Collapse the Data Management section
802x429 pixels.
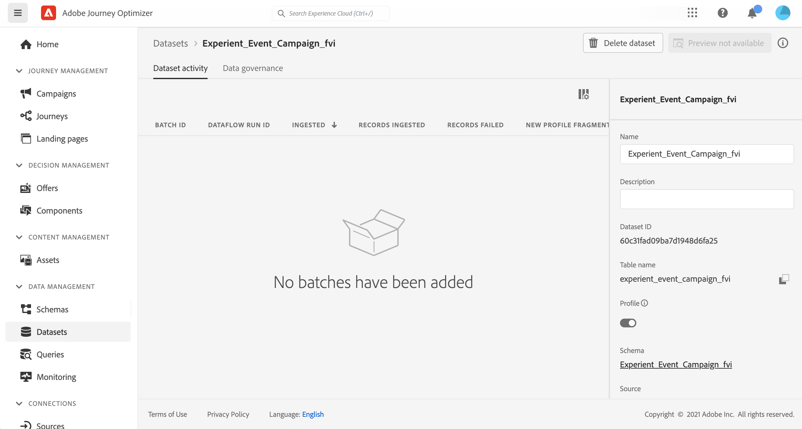pos(19,287)
